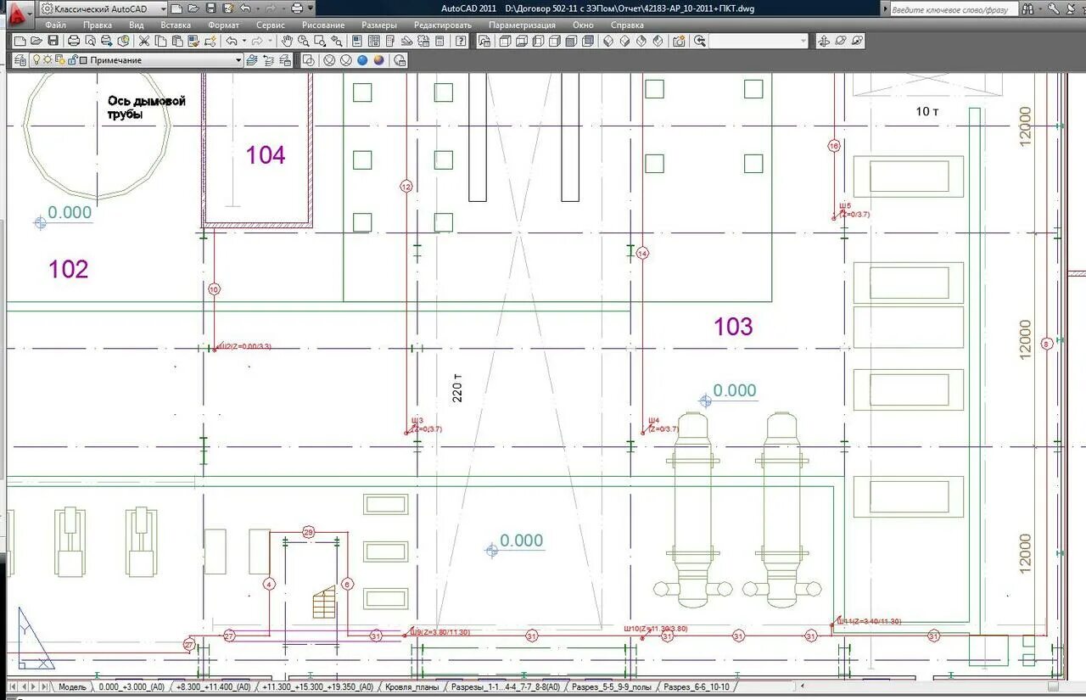Toggle the layer lock padlock icon
The height and width of the screenshot is (700, 1086).
click(71, 60)
